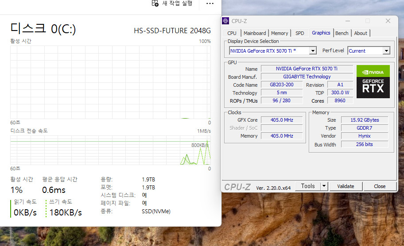The image size is (404, 246).
Task: Click the 96 / 280 ROPs/TMUs value
Action: click(x=282, y=100)
